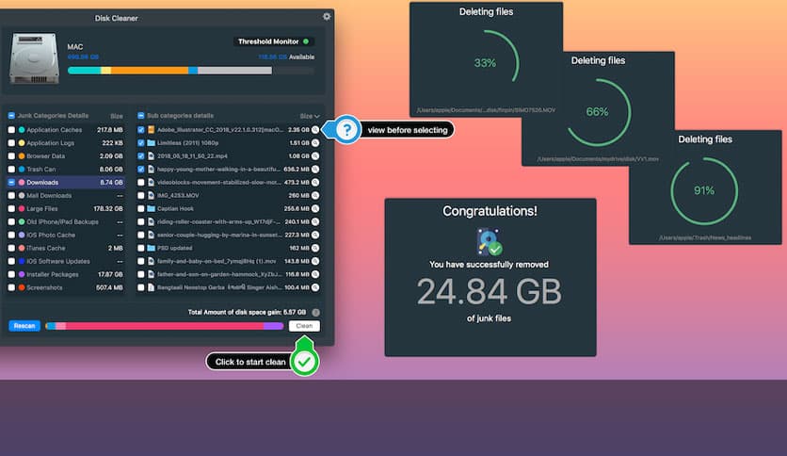Select the iOS Photo Cache category
787x456 pixels.
point(65,235)
